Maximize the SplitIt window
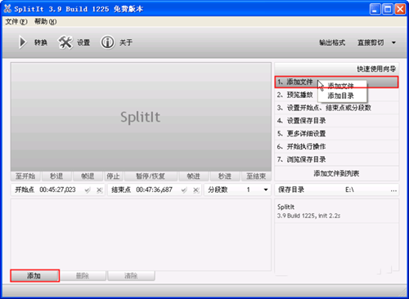409x299 pixels. click(x=387, y=9)
